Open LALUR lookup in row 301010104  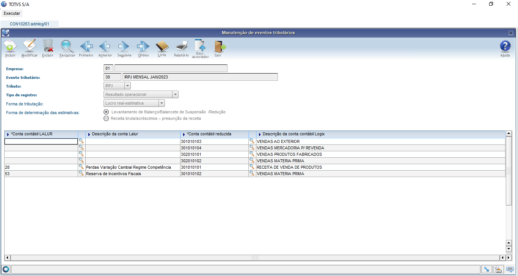point(81,147)
